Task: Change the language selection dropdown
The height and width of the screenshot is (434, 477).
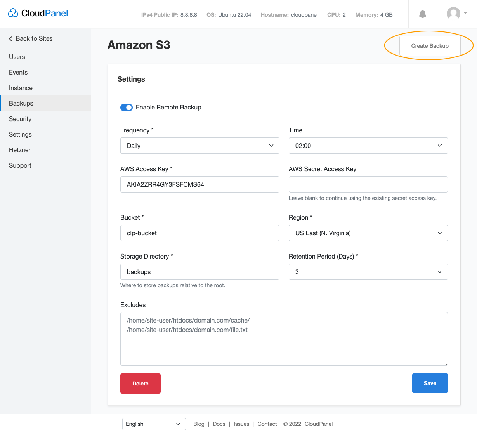Action: click(x=154, y=424)
